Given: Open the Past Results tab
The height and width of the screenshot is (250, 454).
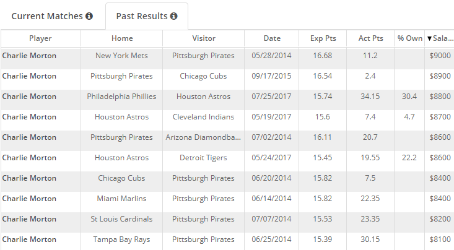Looking at the screenshot, I should (x=147, y=16).
